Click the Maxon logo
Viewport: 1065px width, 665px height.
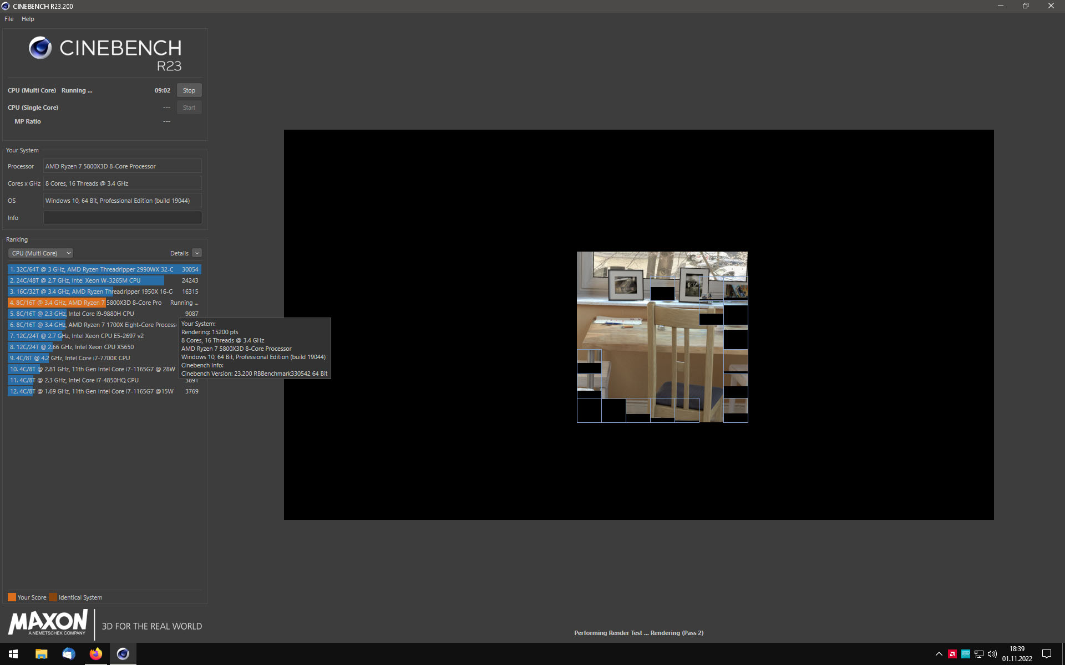[48, 623]
